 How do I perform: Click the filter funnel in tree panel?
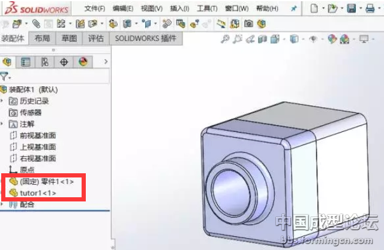[x=5, y=76]
